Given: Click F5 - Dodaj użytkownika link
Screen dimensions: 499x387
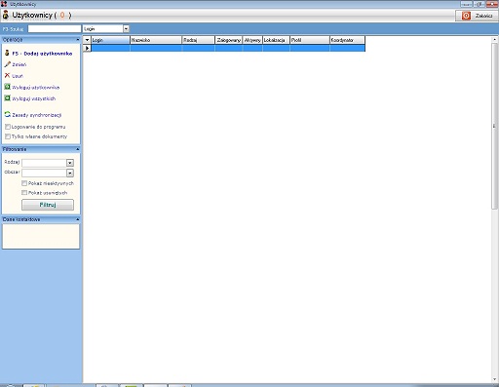Looking at the screenshot, I should [42, 54].
